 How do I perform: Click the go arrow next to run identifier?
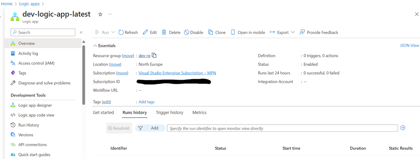coord(403,128)
